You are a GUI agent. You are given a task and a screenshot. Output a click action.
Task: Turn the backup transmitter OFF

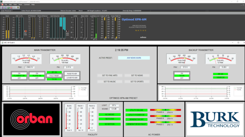[182, 78]
